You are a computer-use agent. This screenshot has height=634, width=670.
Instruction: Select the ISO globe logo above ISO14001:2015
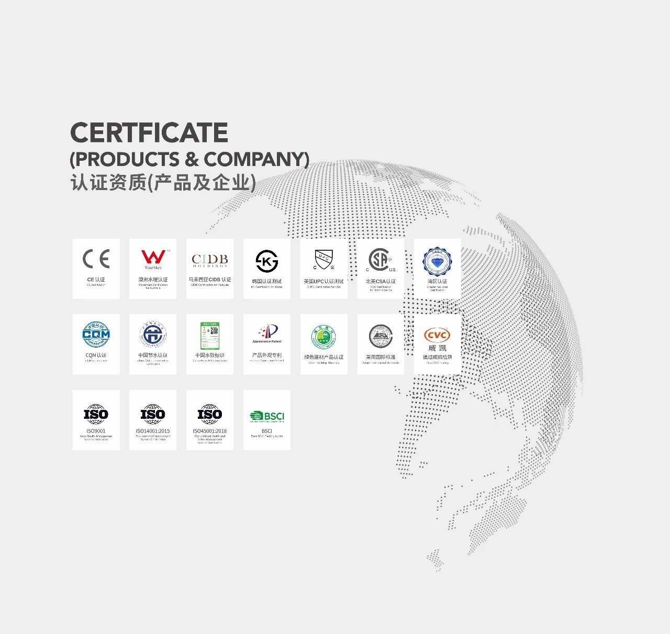tap(153, 414)
